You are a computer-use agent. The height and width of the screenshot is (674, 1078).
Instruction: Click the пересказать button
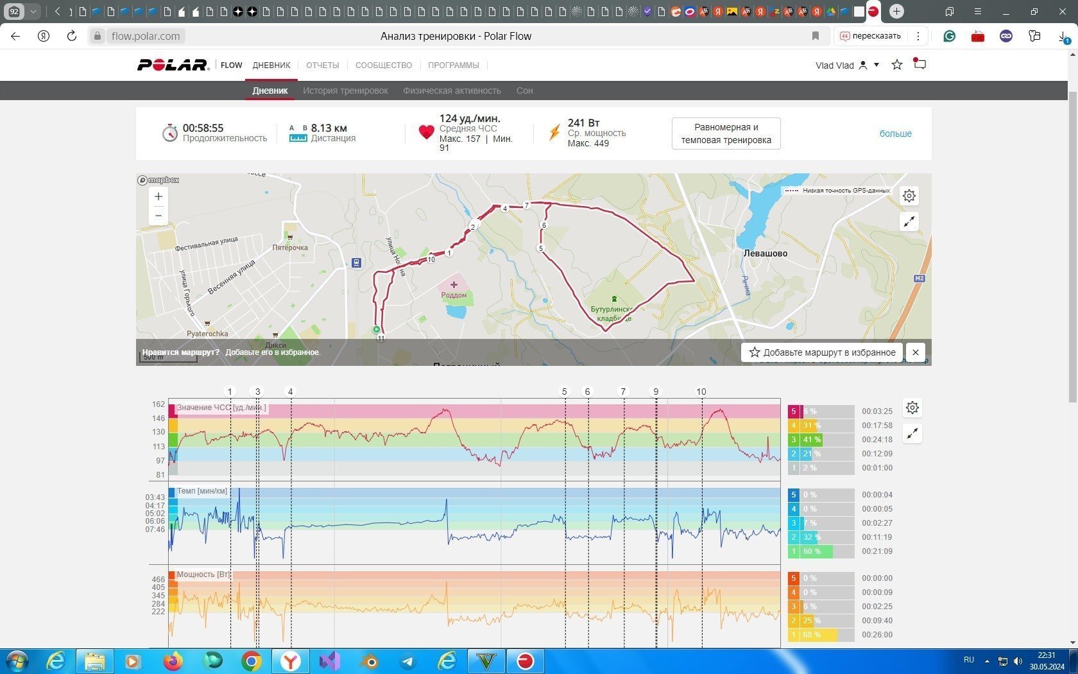tap(871, 36)
